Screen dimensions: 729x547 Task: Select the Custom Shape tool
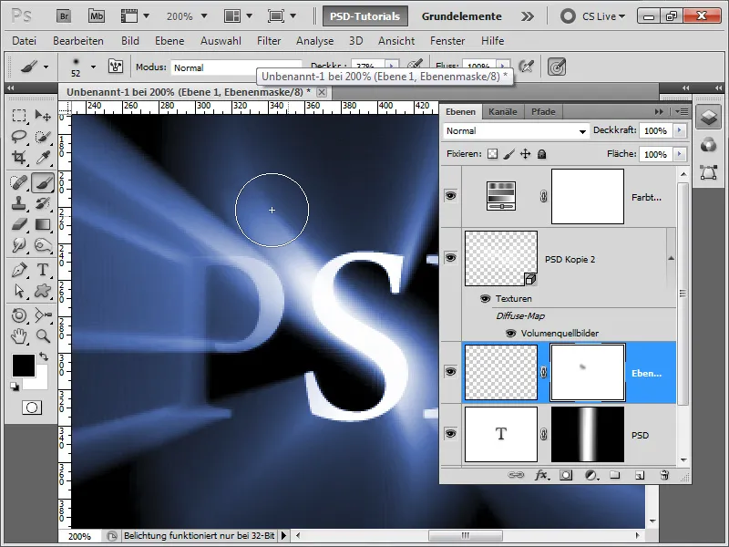[43, 291]
